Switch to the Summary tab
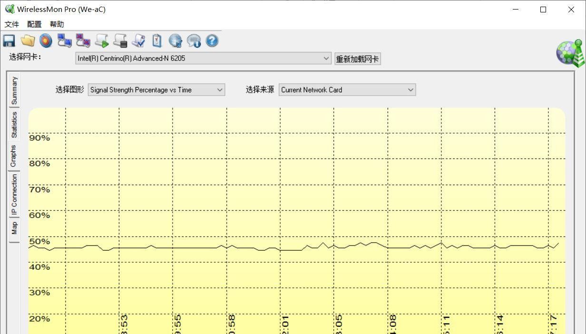The image size is (586, 334). 14,90
